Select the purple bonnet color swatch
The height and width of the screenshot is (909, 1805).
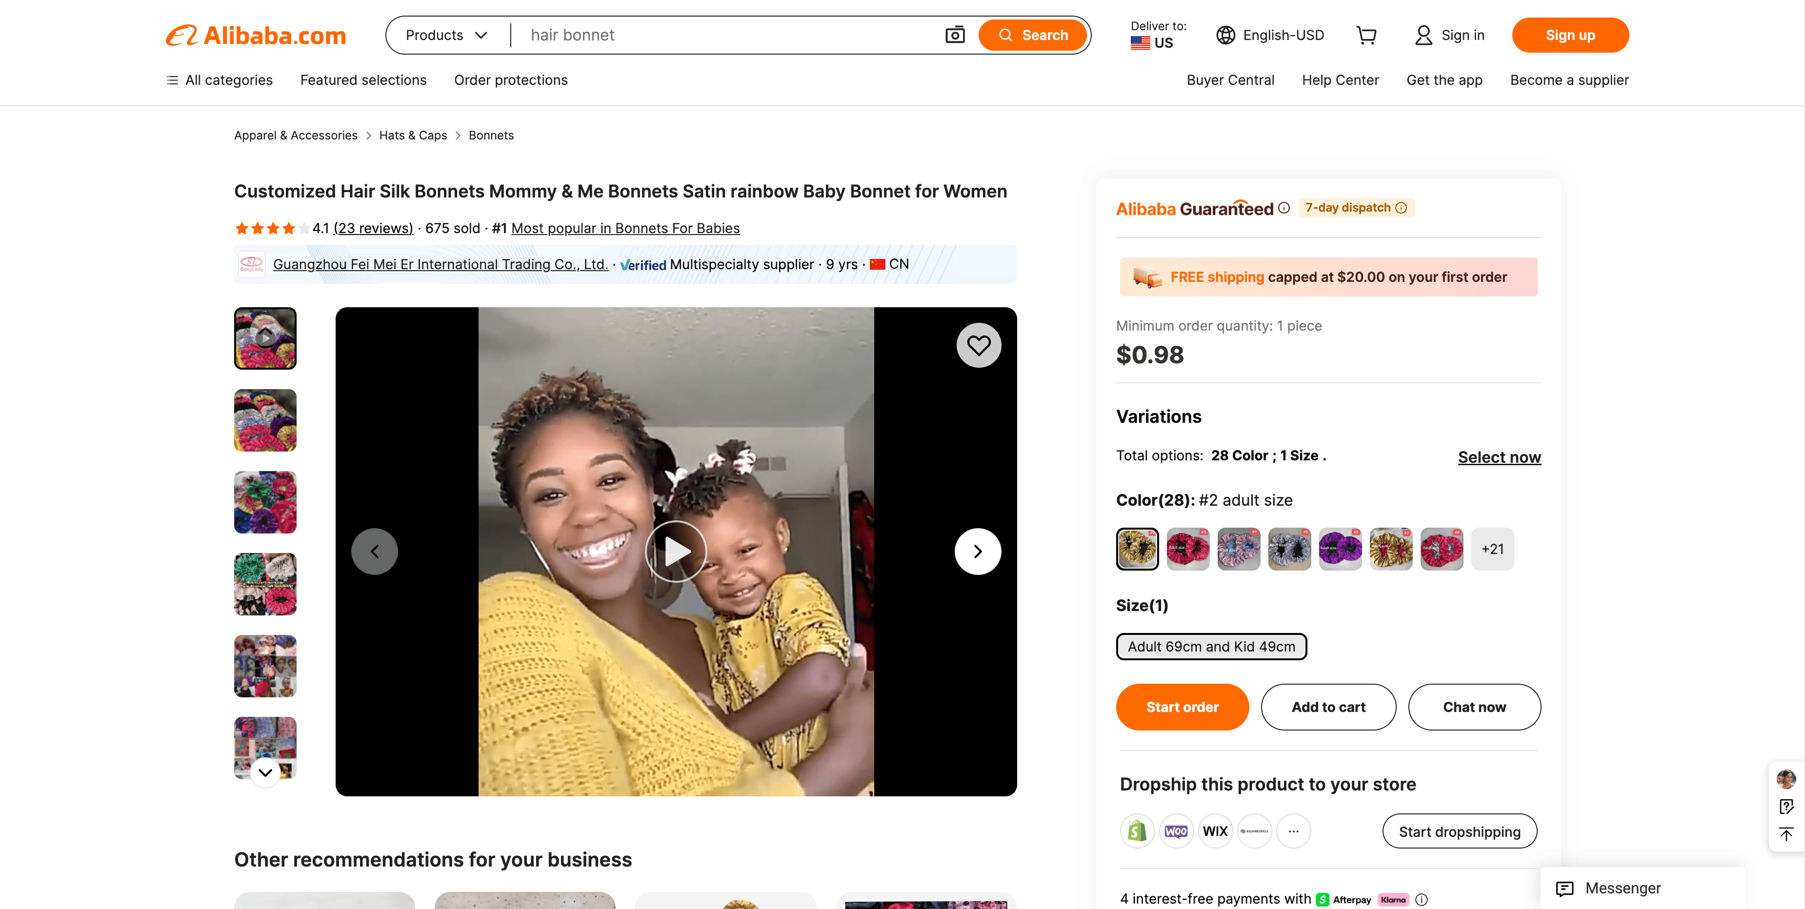coord(1340,549)
